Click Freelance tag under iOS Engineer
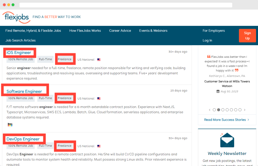Viewport: 258px width, 166px height. 65,59
